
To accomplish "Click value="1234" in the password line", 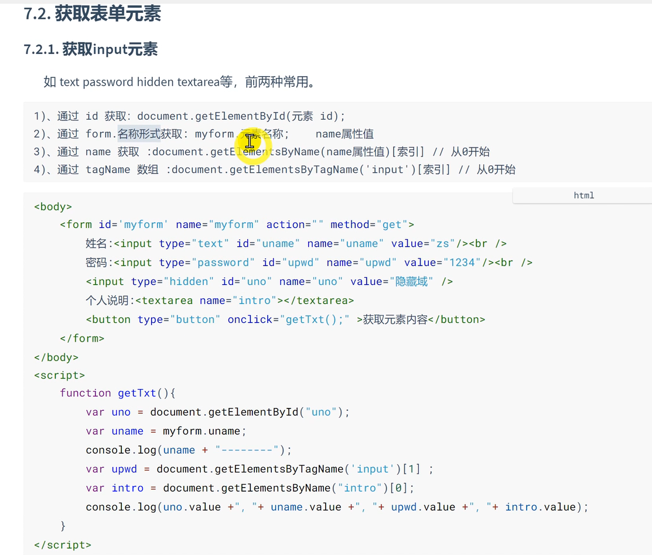I will tap(442, 263).
